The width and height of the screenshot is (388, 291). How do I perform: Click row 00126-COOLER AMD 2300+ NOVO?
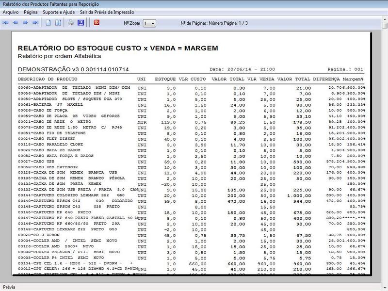[x=191, y=247]
